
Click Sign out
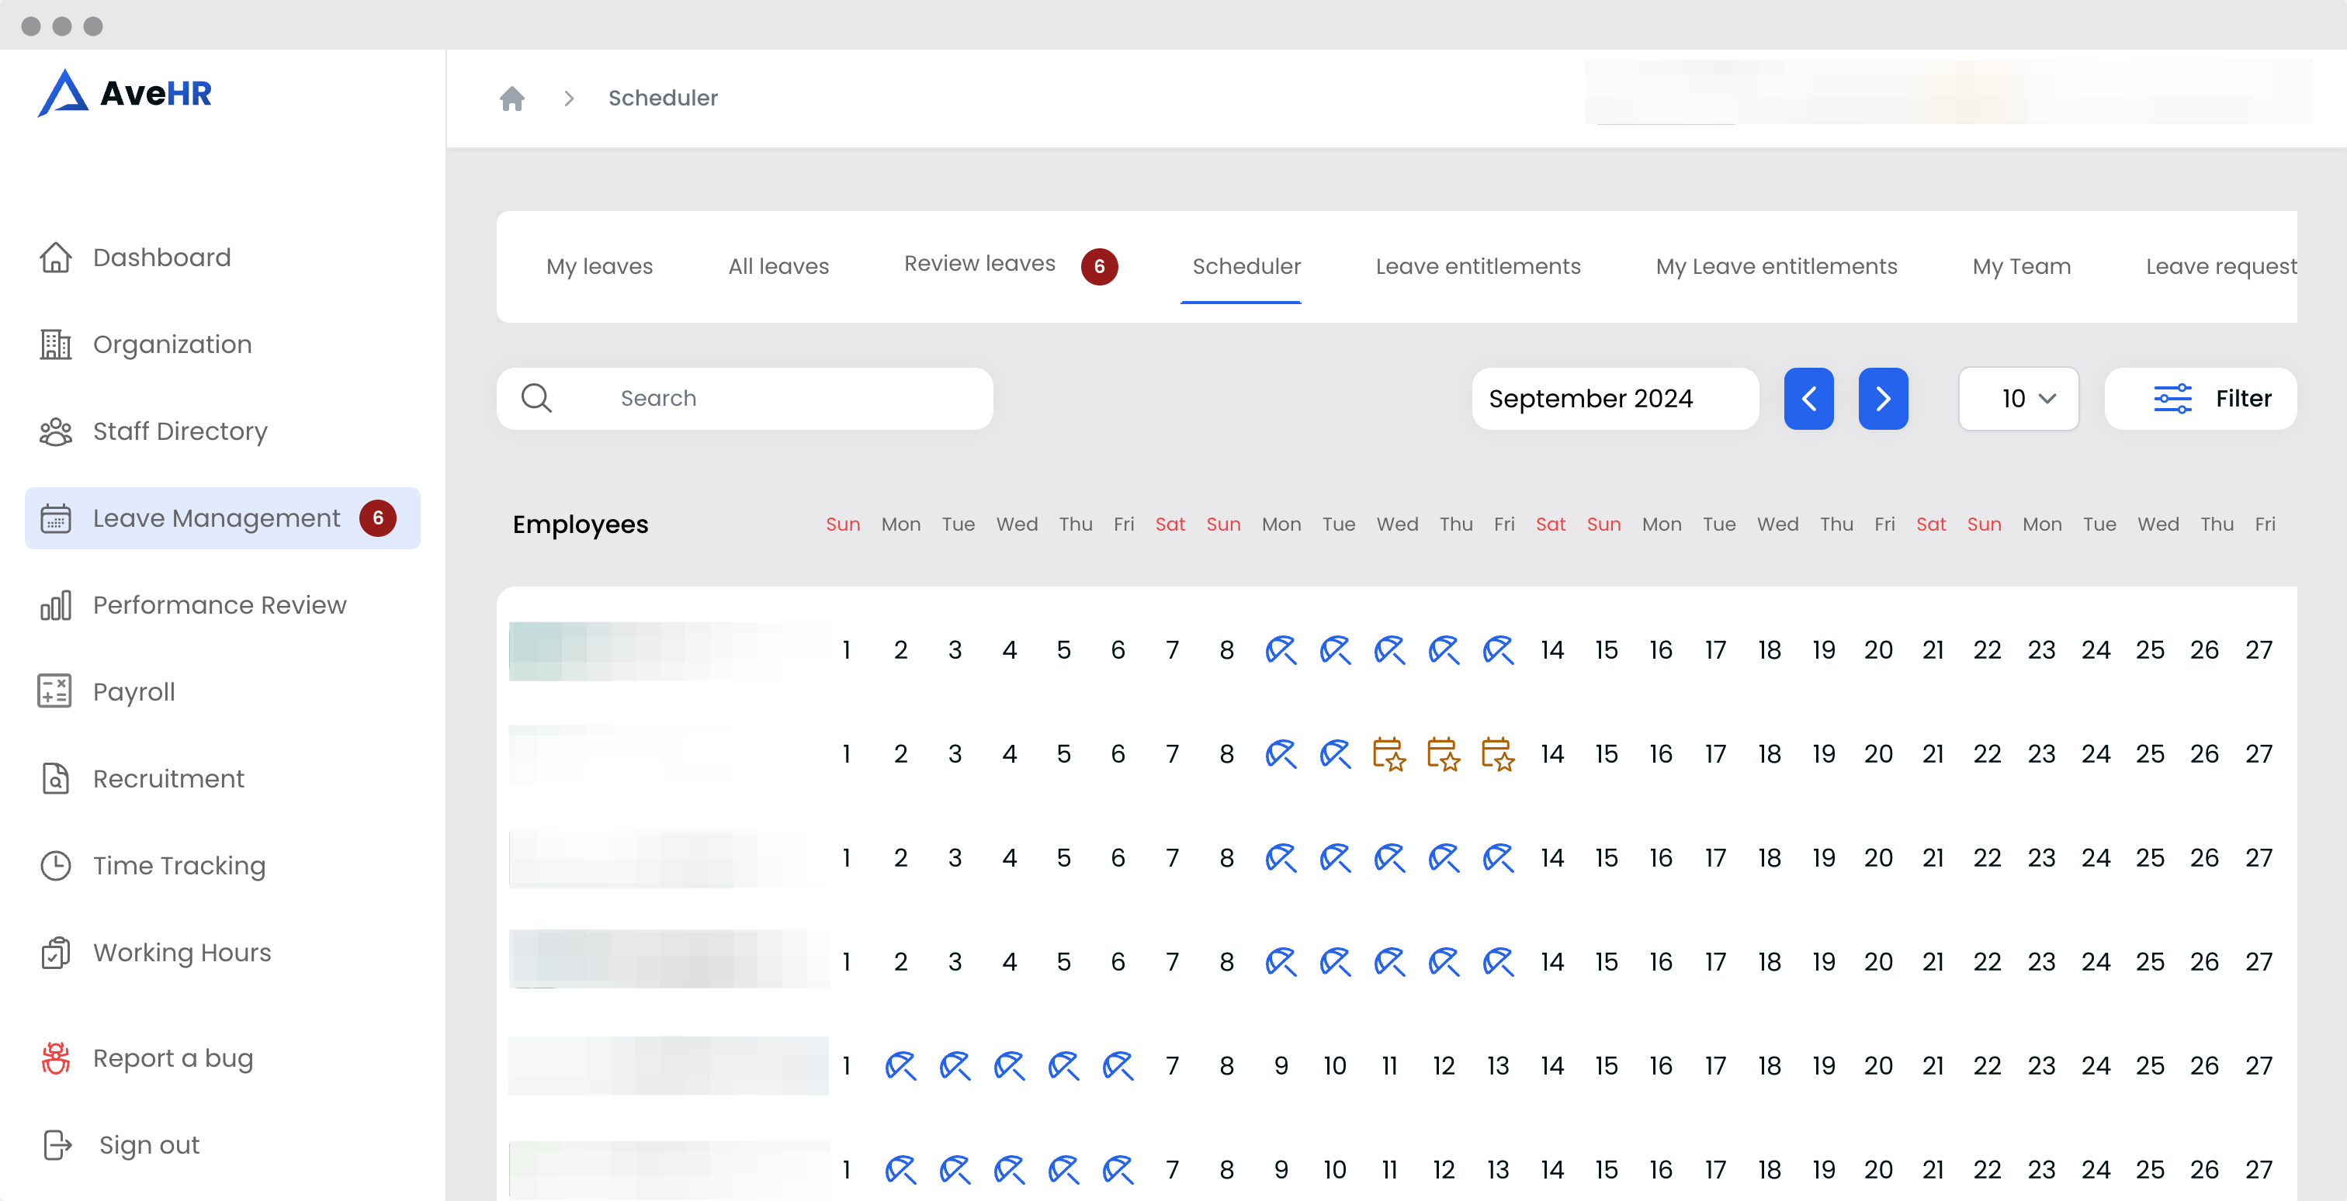(148, 1144)
